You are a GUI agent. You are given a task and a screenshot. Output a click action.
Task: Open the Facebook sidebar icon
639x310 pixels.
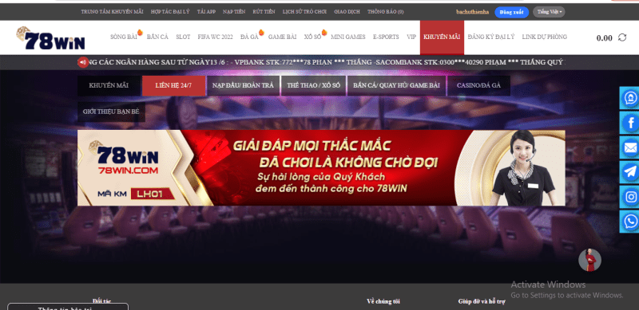pyautogui.click(x=630, y=123)
